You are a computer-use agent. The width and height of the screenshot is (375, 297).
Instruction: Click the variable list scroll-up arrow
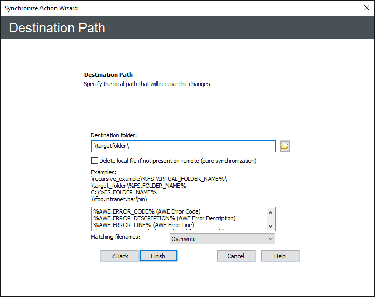coord(270,212)
